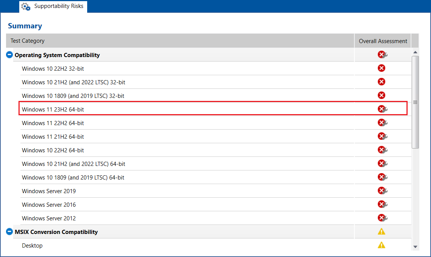Image resolution: width=431 pixels, height=257 pixels.
Task: Select Windows 11 22H2 64-bit row
Action: point(216,123)
